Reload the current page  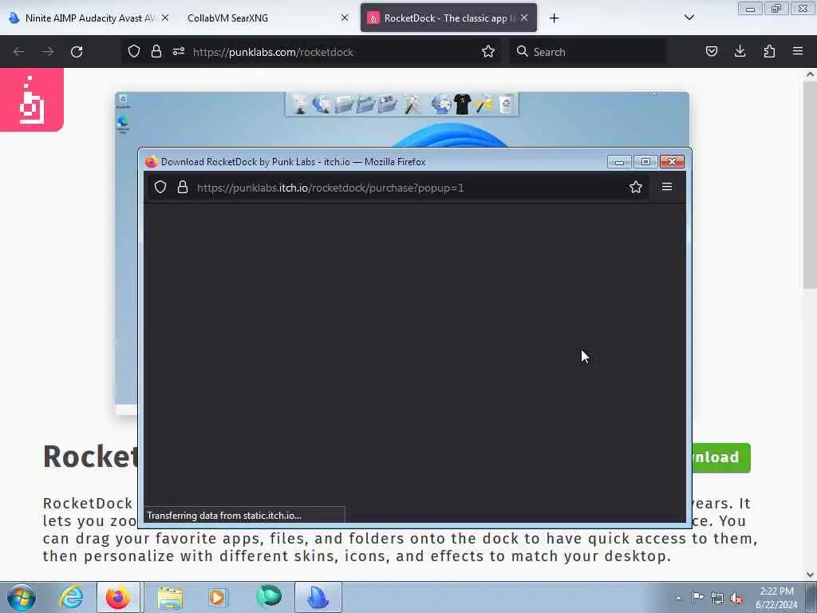(x=77, y=52)
